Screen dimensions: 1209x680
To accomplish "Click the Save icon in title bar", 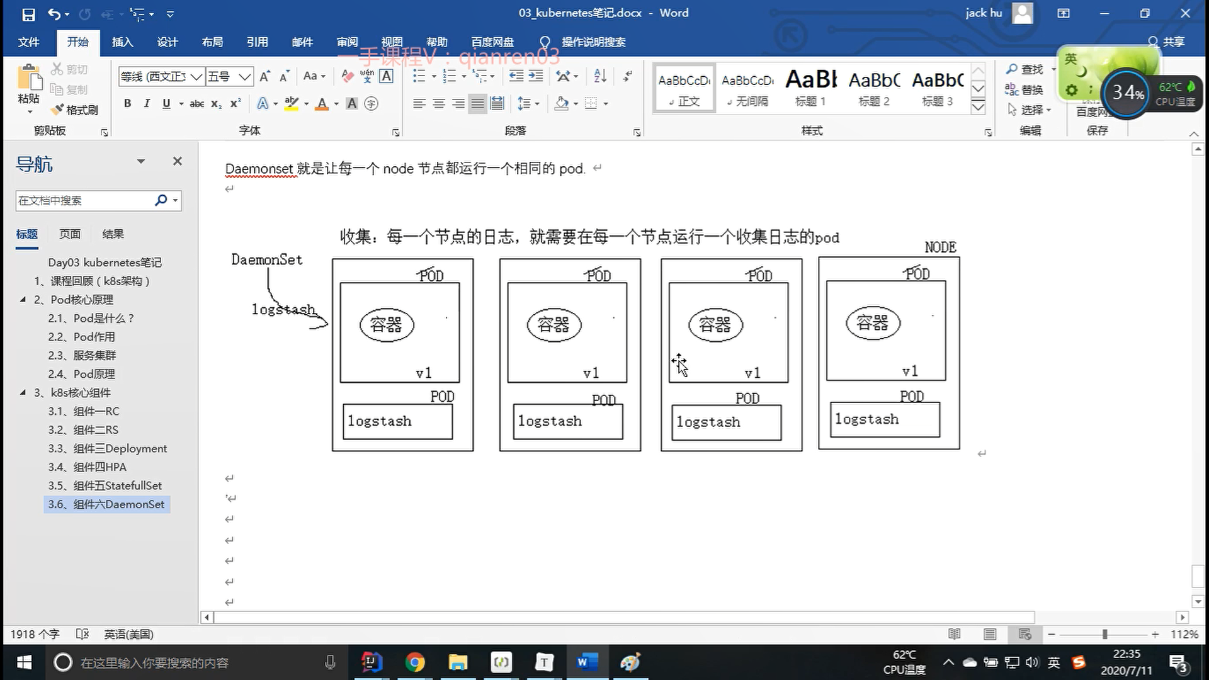I will [28, 14].
